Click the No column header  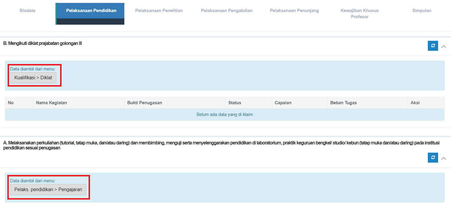click(x=19, y=103)
